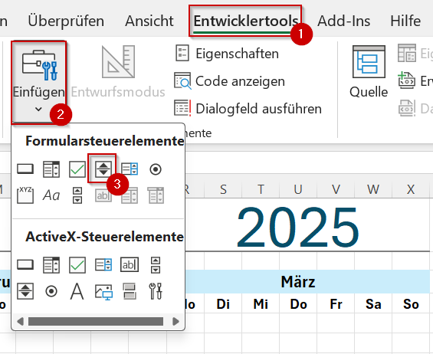Open the Ansicht ribbon tab

click(x=149, y=21)
